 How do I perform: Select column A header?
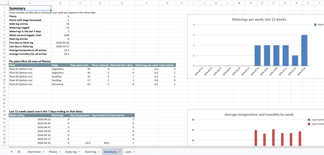[30, 3]
